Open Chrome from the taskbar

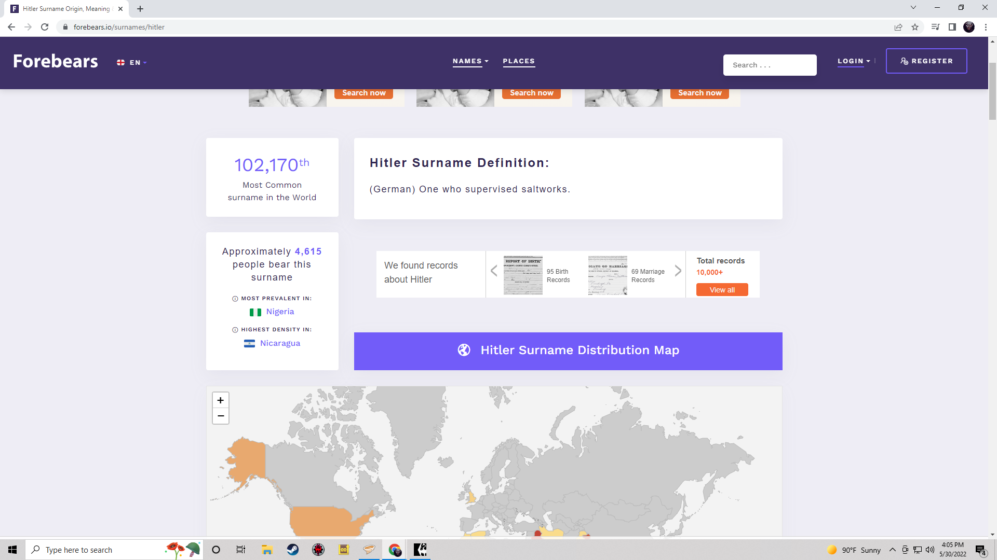(x=395, y=550)
